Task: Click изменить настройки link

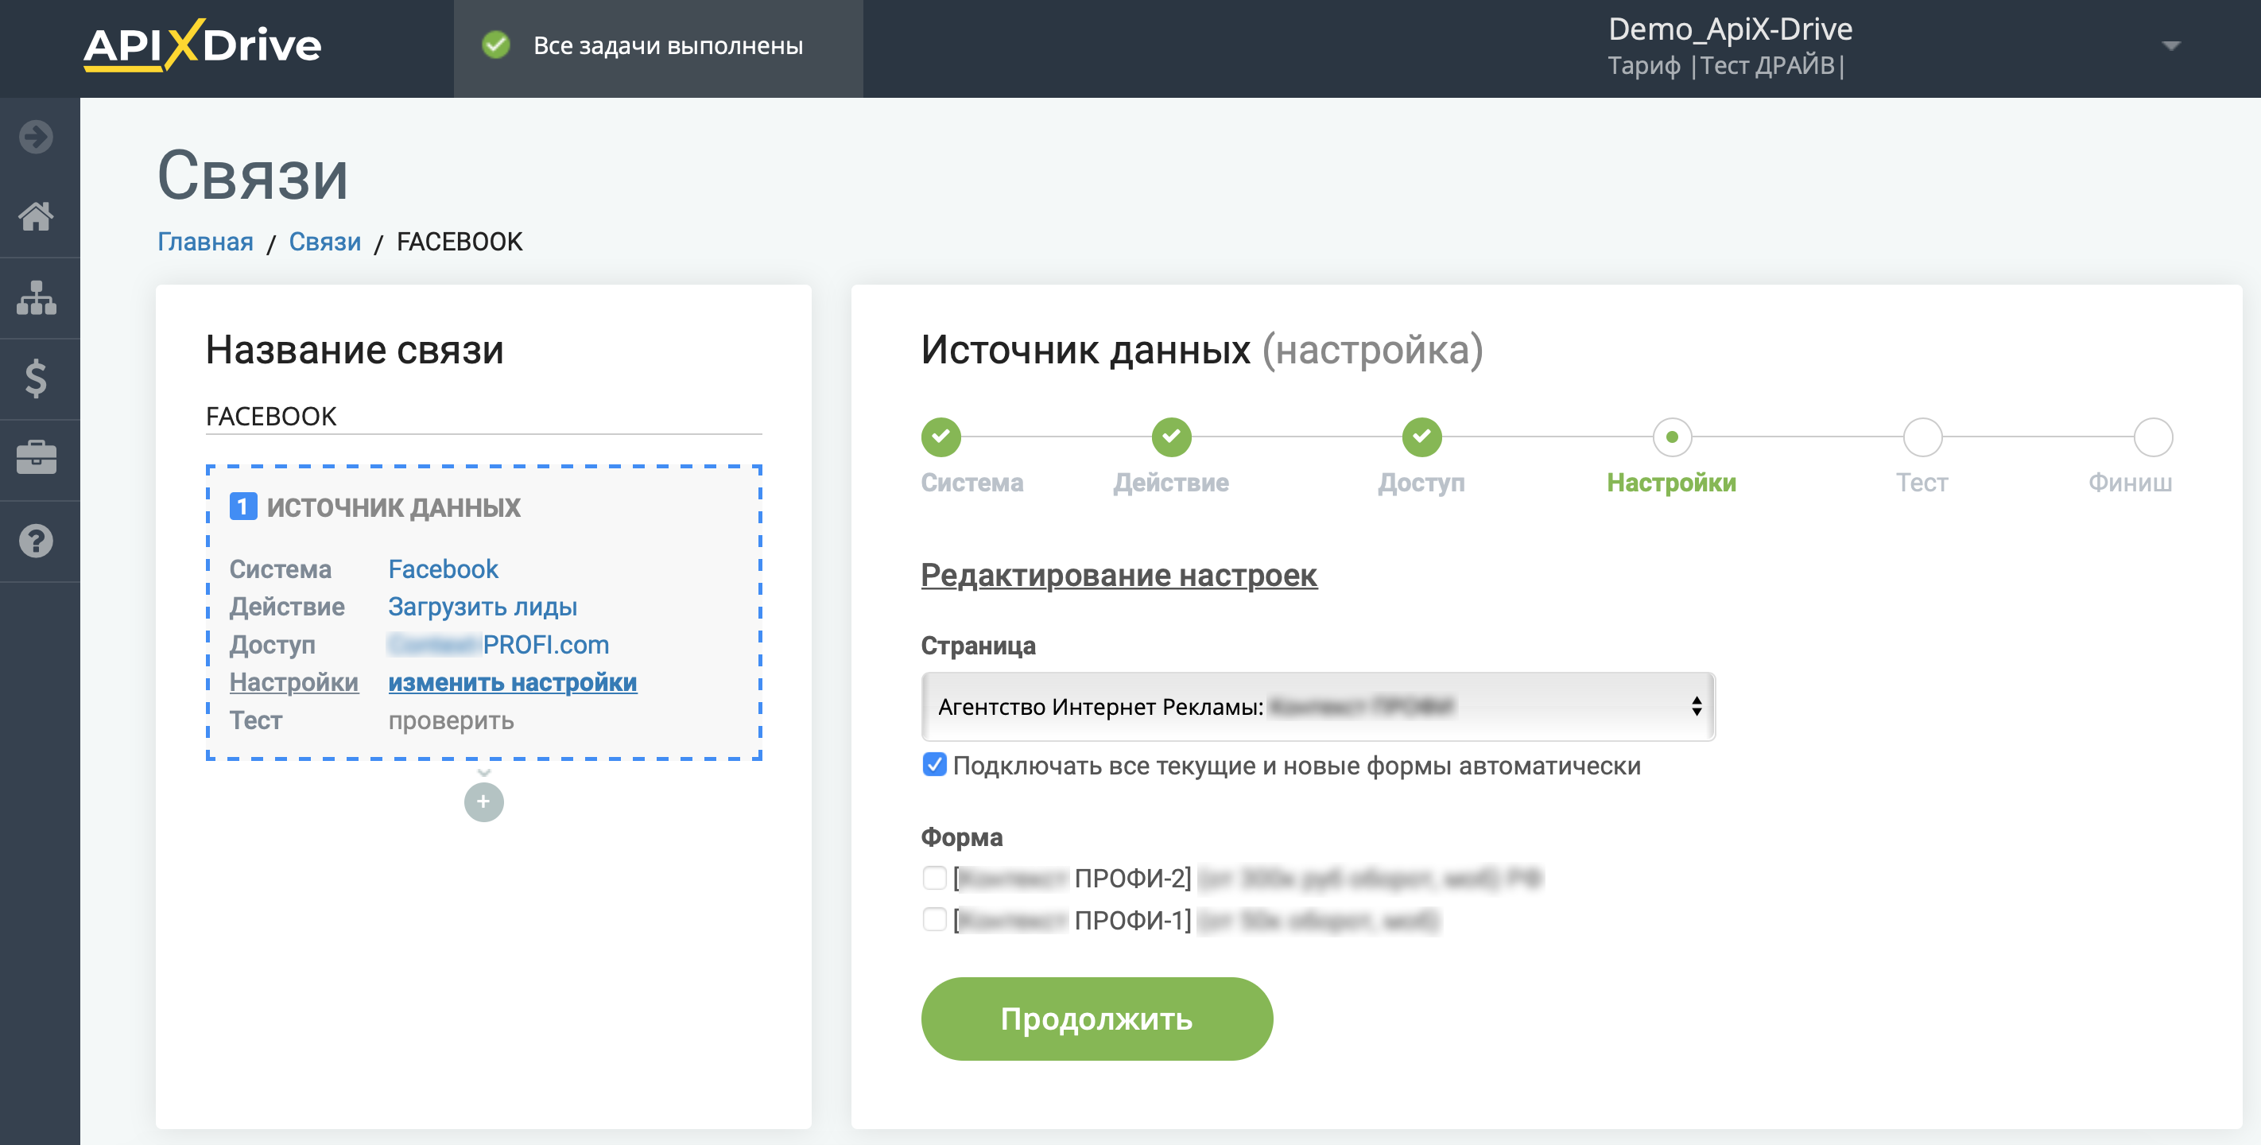Action: point(513,682)
